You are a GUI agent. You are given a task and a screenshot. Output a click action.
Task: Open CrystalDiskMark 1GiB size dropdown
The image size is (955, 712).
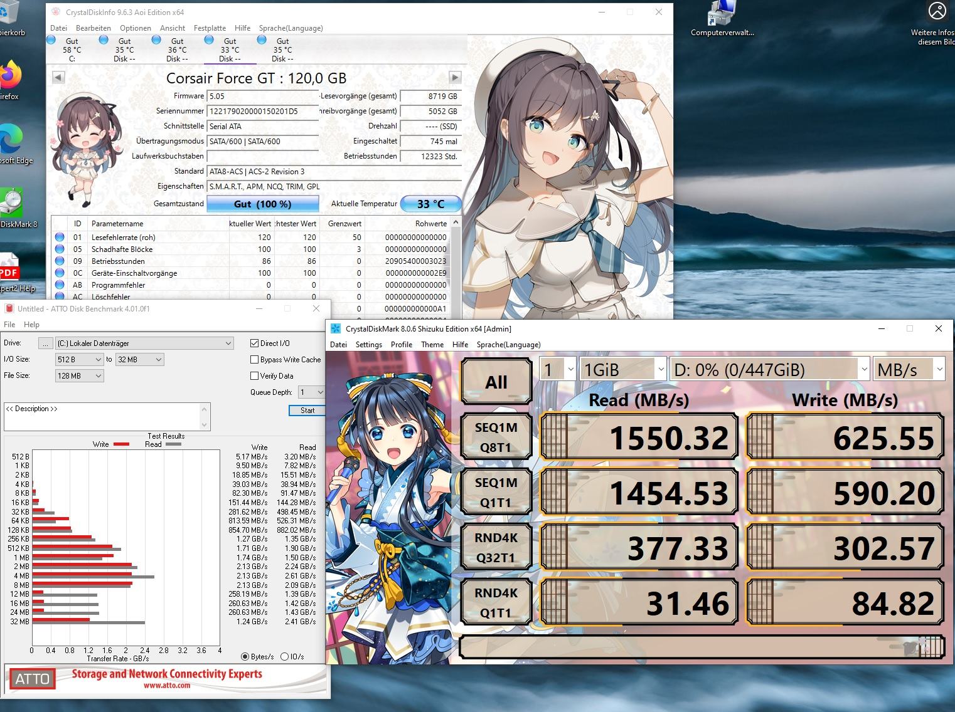tap(623, 370)
